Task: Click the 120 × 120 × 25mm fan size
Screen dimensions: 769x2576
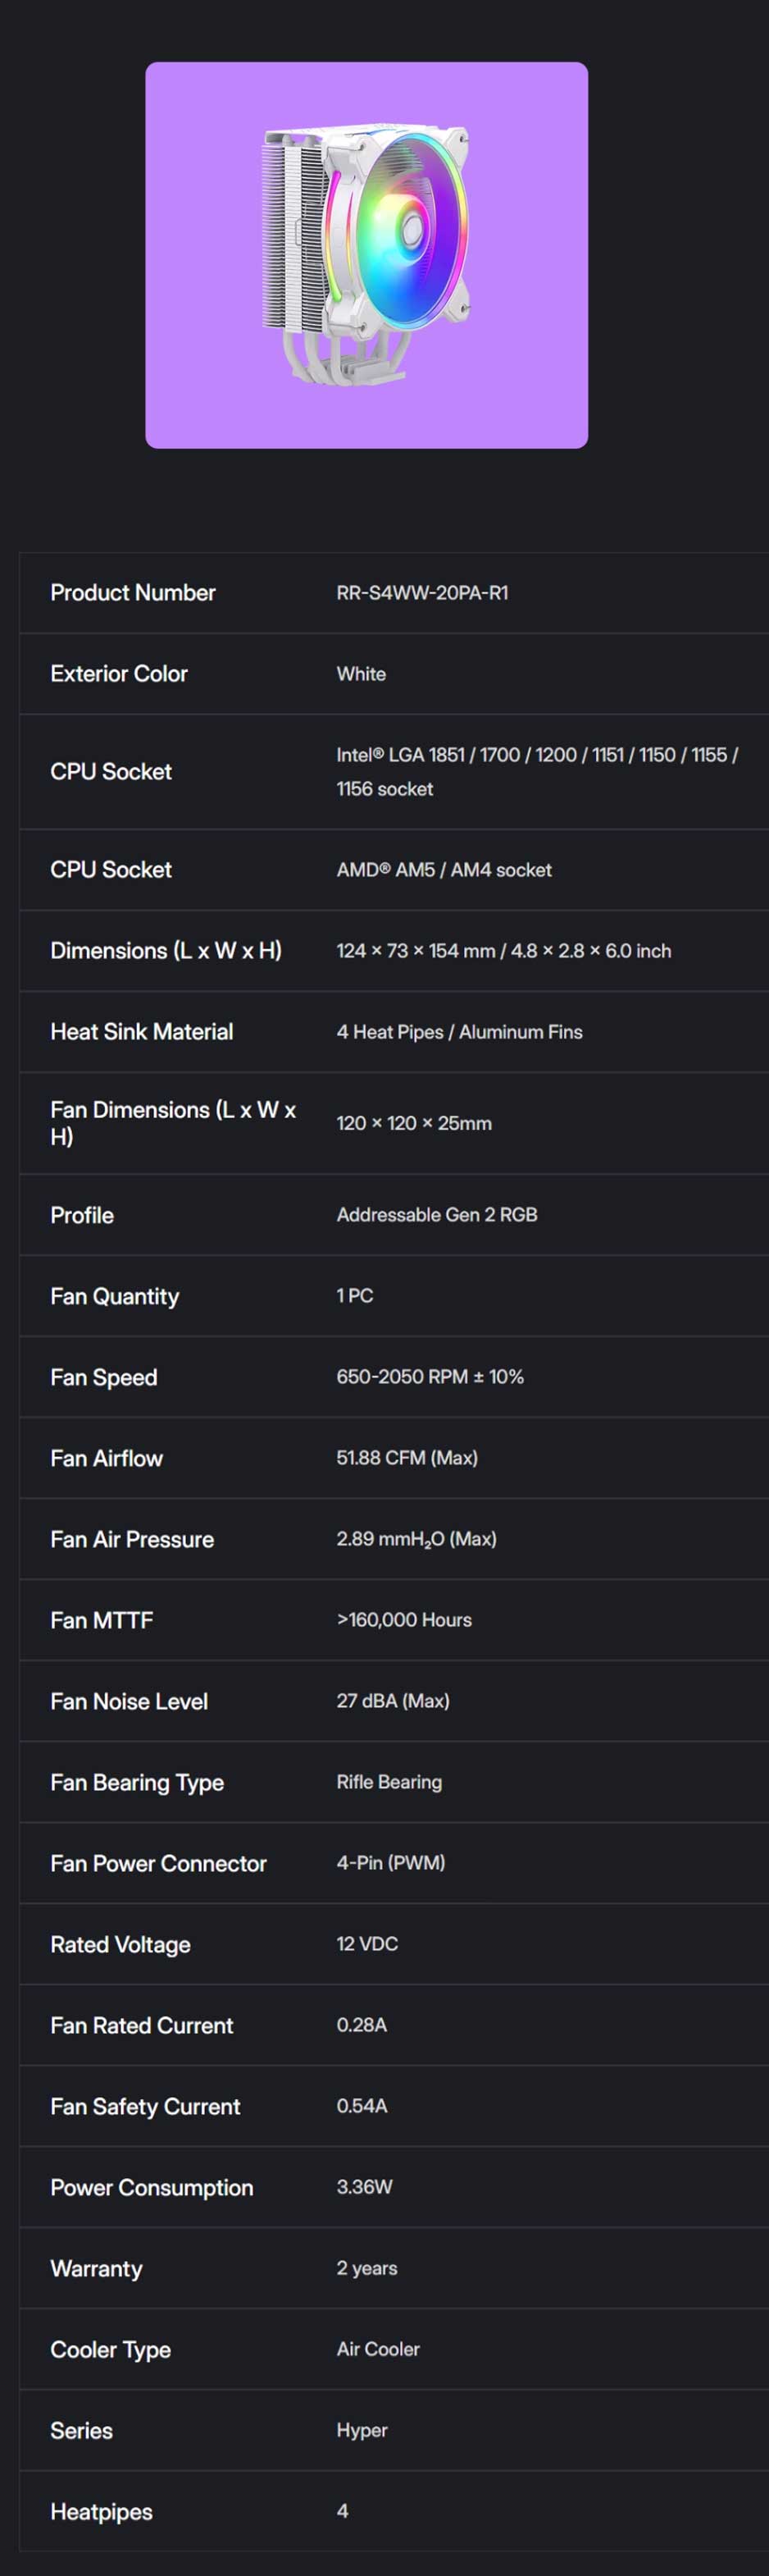Action: click(413, 1123)
